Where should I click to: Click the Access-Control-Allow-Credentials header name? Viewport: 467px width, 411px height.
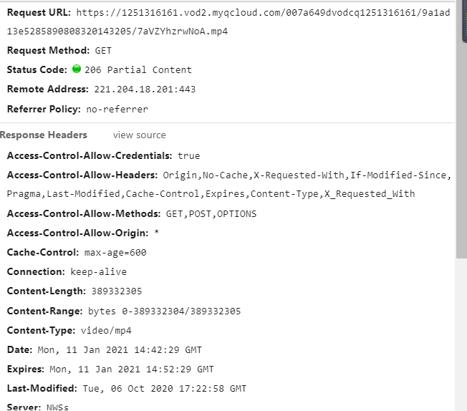(90, 155)
